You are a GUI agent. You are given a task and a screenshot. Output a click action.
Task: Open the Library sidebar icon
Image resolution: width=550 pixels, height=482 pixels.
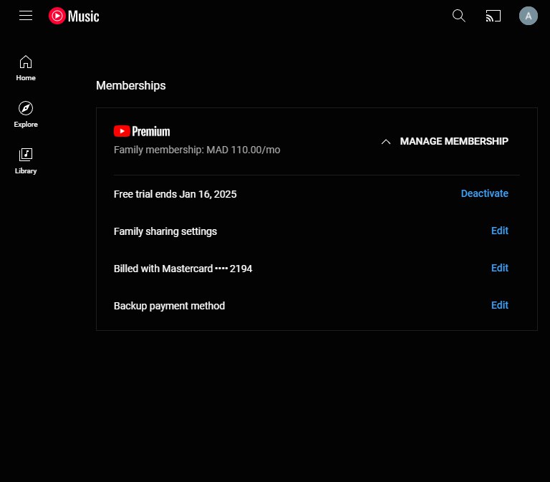click(26, 155)
